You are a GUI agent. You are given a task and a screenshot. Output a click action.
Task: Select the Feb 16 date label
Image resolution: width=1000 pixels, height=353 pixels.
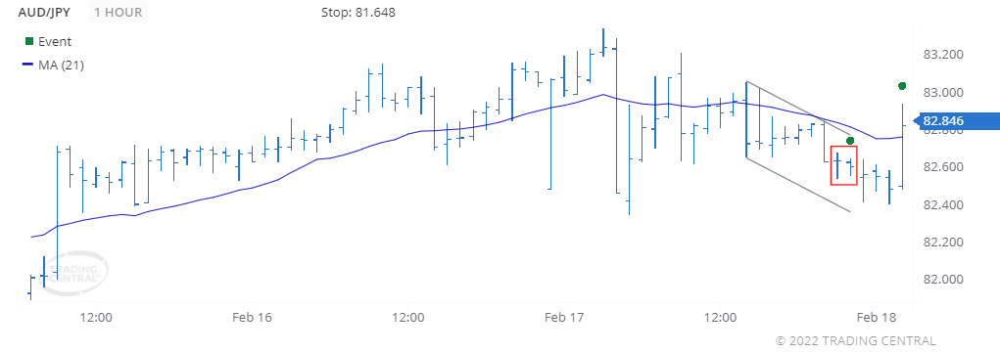252,317
